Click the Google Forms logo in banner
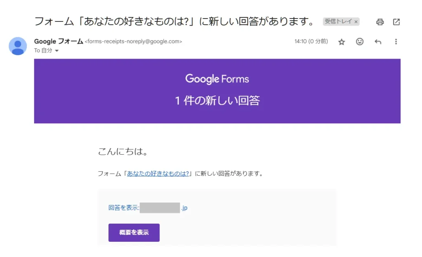The image size is (422, 257). (x=217, y=79)
